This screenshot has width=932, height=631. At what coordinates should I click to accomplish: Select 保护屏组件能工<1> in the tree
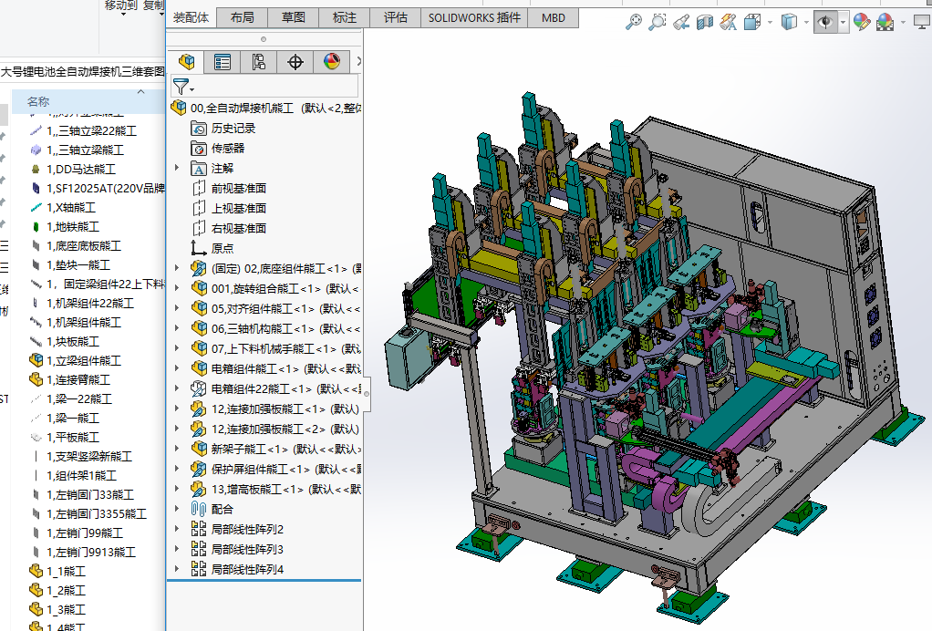(x=275, y=469)
